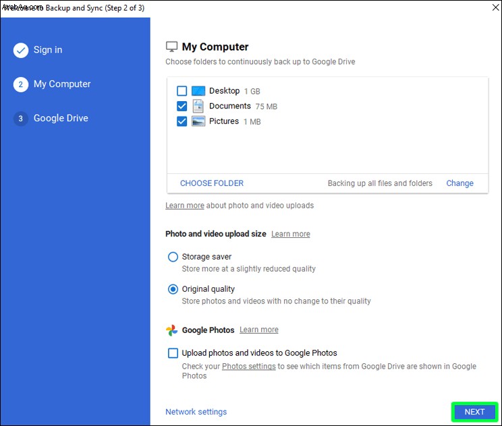Image resolution: width=502 pixels, height=426 pixels.
Task: Click the step 2 circle icon
Action: click(21, 84)
